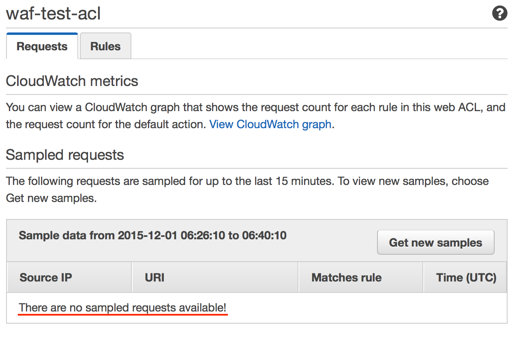Select the CloudWatch metrics section heading
The height and width of the screenshot is (348, 523).
coord(72,81)
